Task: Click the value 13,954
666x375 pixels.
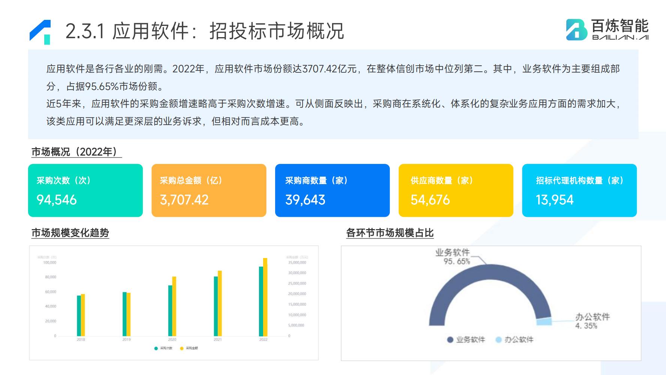Action: [554, 200]
